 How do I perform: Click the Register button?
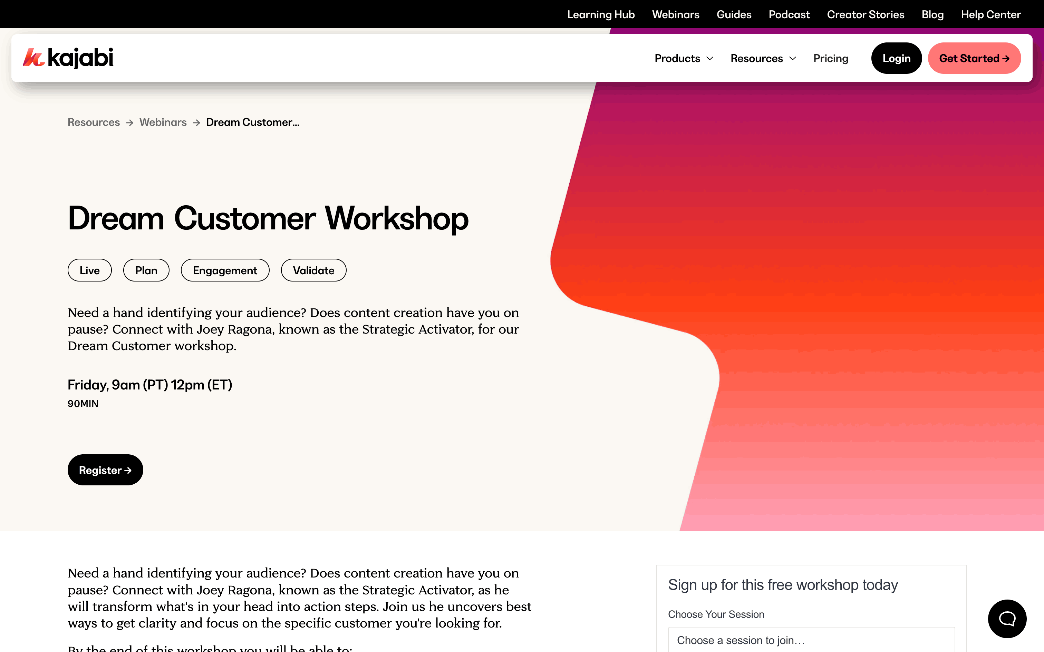pos(105,470)
